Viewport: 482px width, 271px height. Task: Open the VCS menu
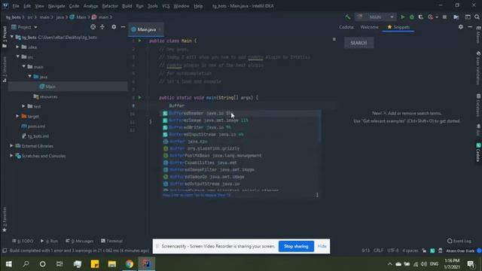click(166, 6)
